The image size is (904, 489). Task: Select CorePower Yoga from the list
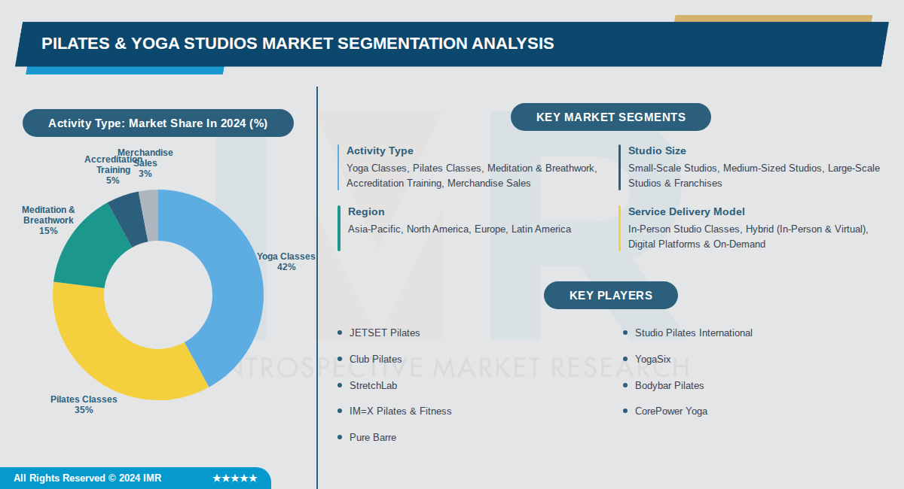point(670,412)
